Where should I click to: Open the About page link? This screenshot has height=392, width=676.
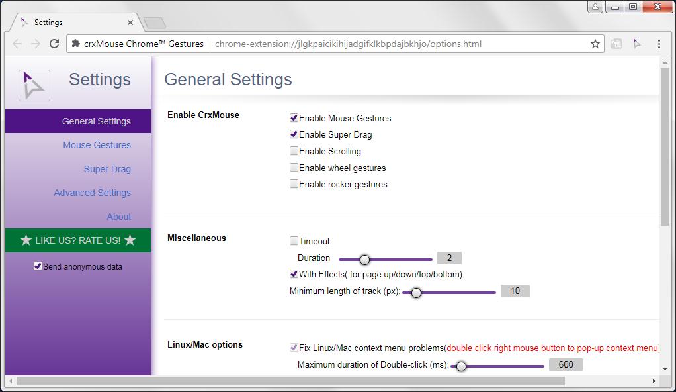point(119,217)
